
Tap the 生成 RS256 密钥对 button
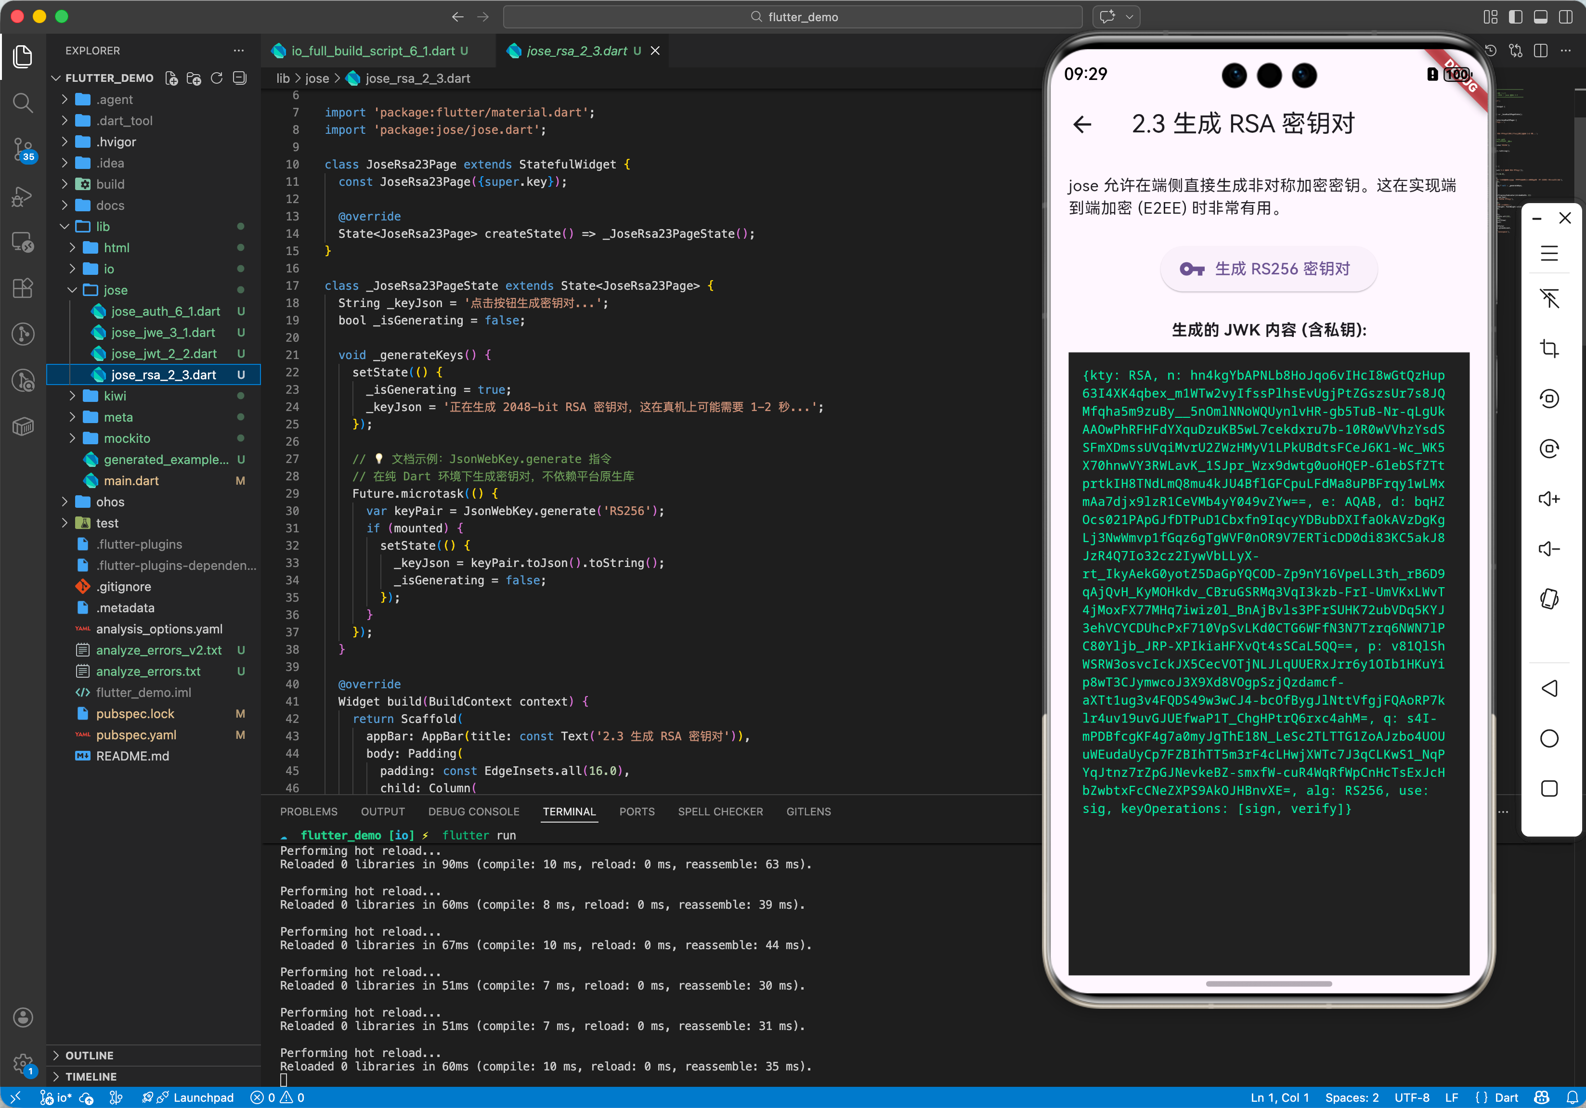click(1268, 269)
